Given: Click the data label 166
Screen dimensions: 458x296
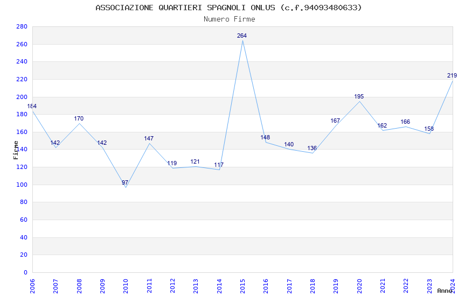Looking at the screenshot, I should tap(405, 122).
